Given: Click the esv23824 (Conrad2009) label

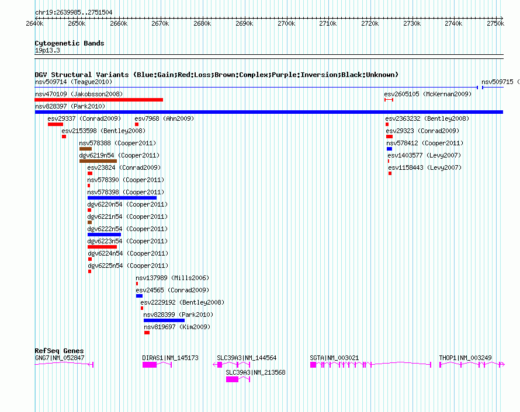Looking at the screenshot, I should tap(124, 167).
